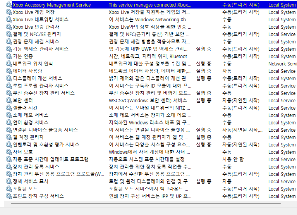
Task: Click gear icon of 기능 액세스 관리자 서비스
Action: 9,49
